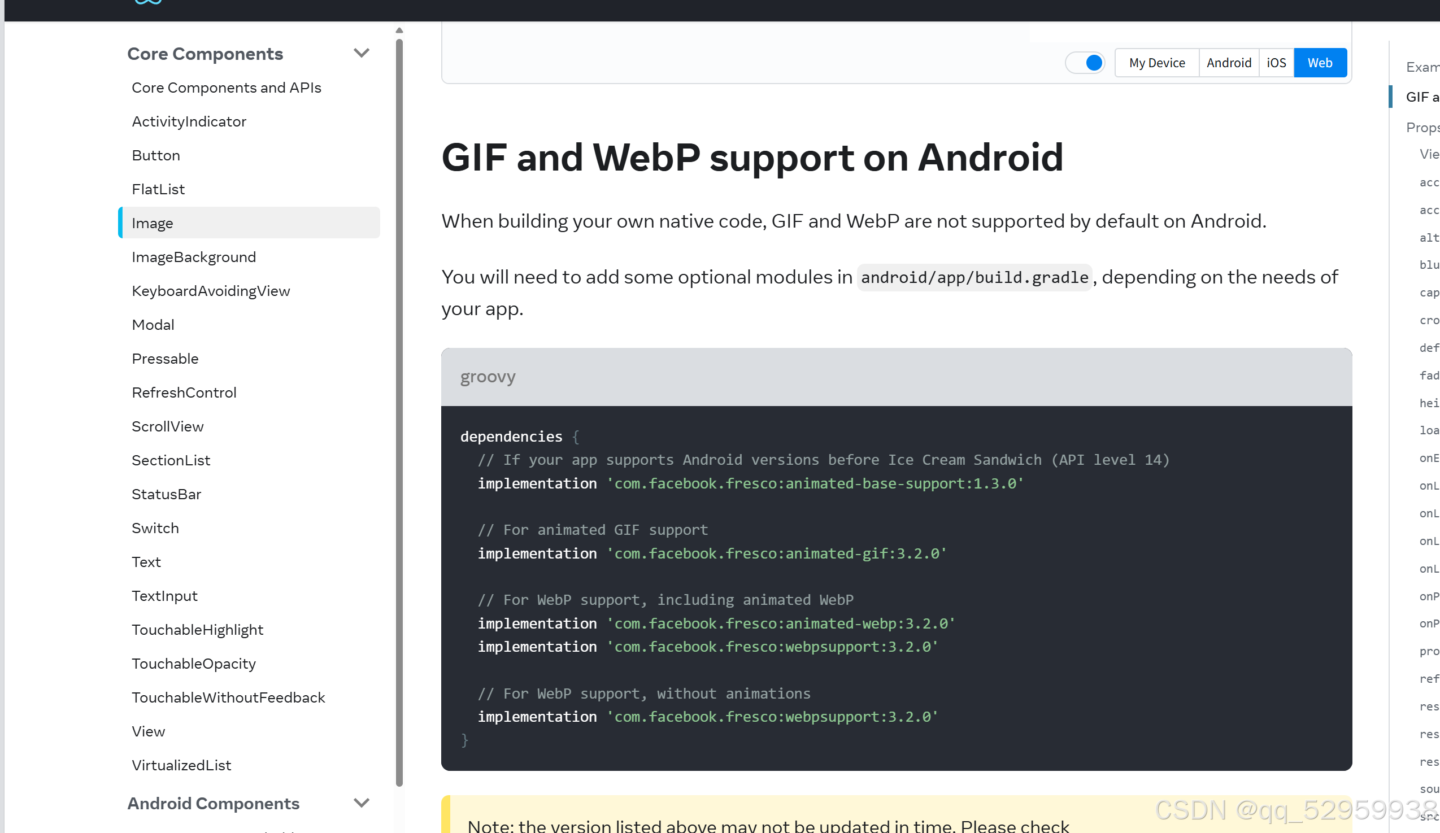Select the My Device platform tab
Viewport: 1440px width, 833px height.
tap(1156, 63)
